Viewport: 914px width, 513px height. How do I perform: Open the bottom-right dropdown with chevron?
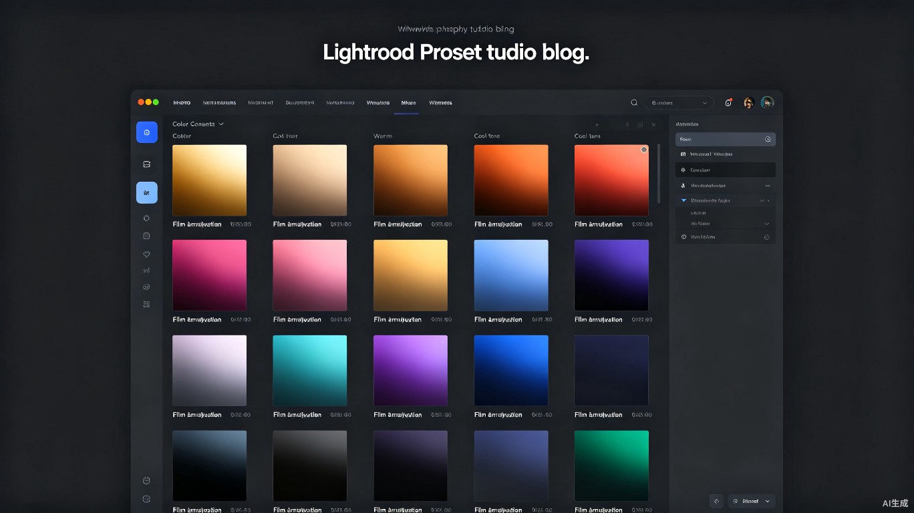pyautogui.click(x=752, y=501)
